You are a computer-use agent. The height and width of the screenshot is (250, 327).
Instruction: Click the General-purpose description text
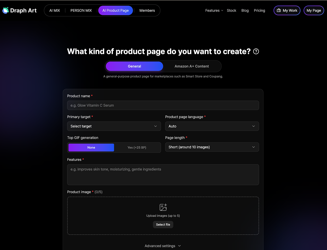click(163, 76)
